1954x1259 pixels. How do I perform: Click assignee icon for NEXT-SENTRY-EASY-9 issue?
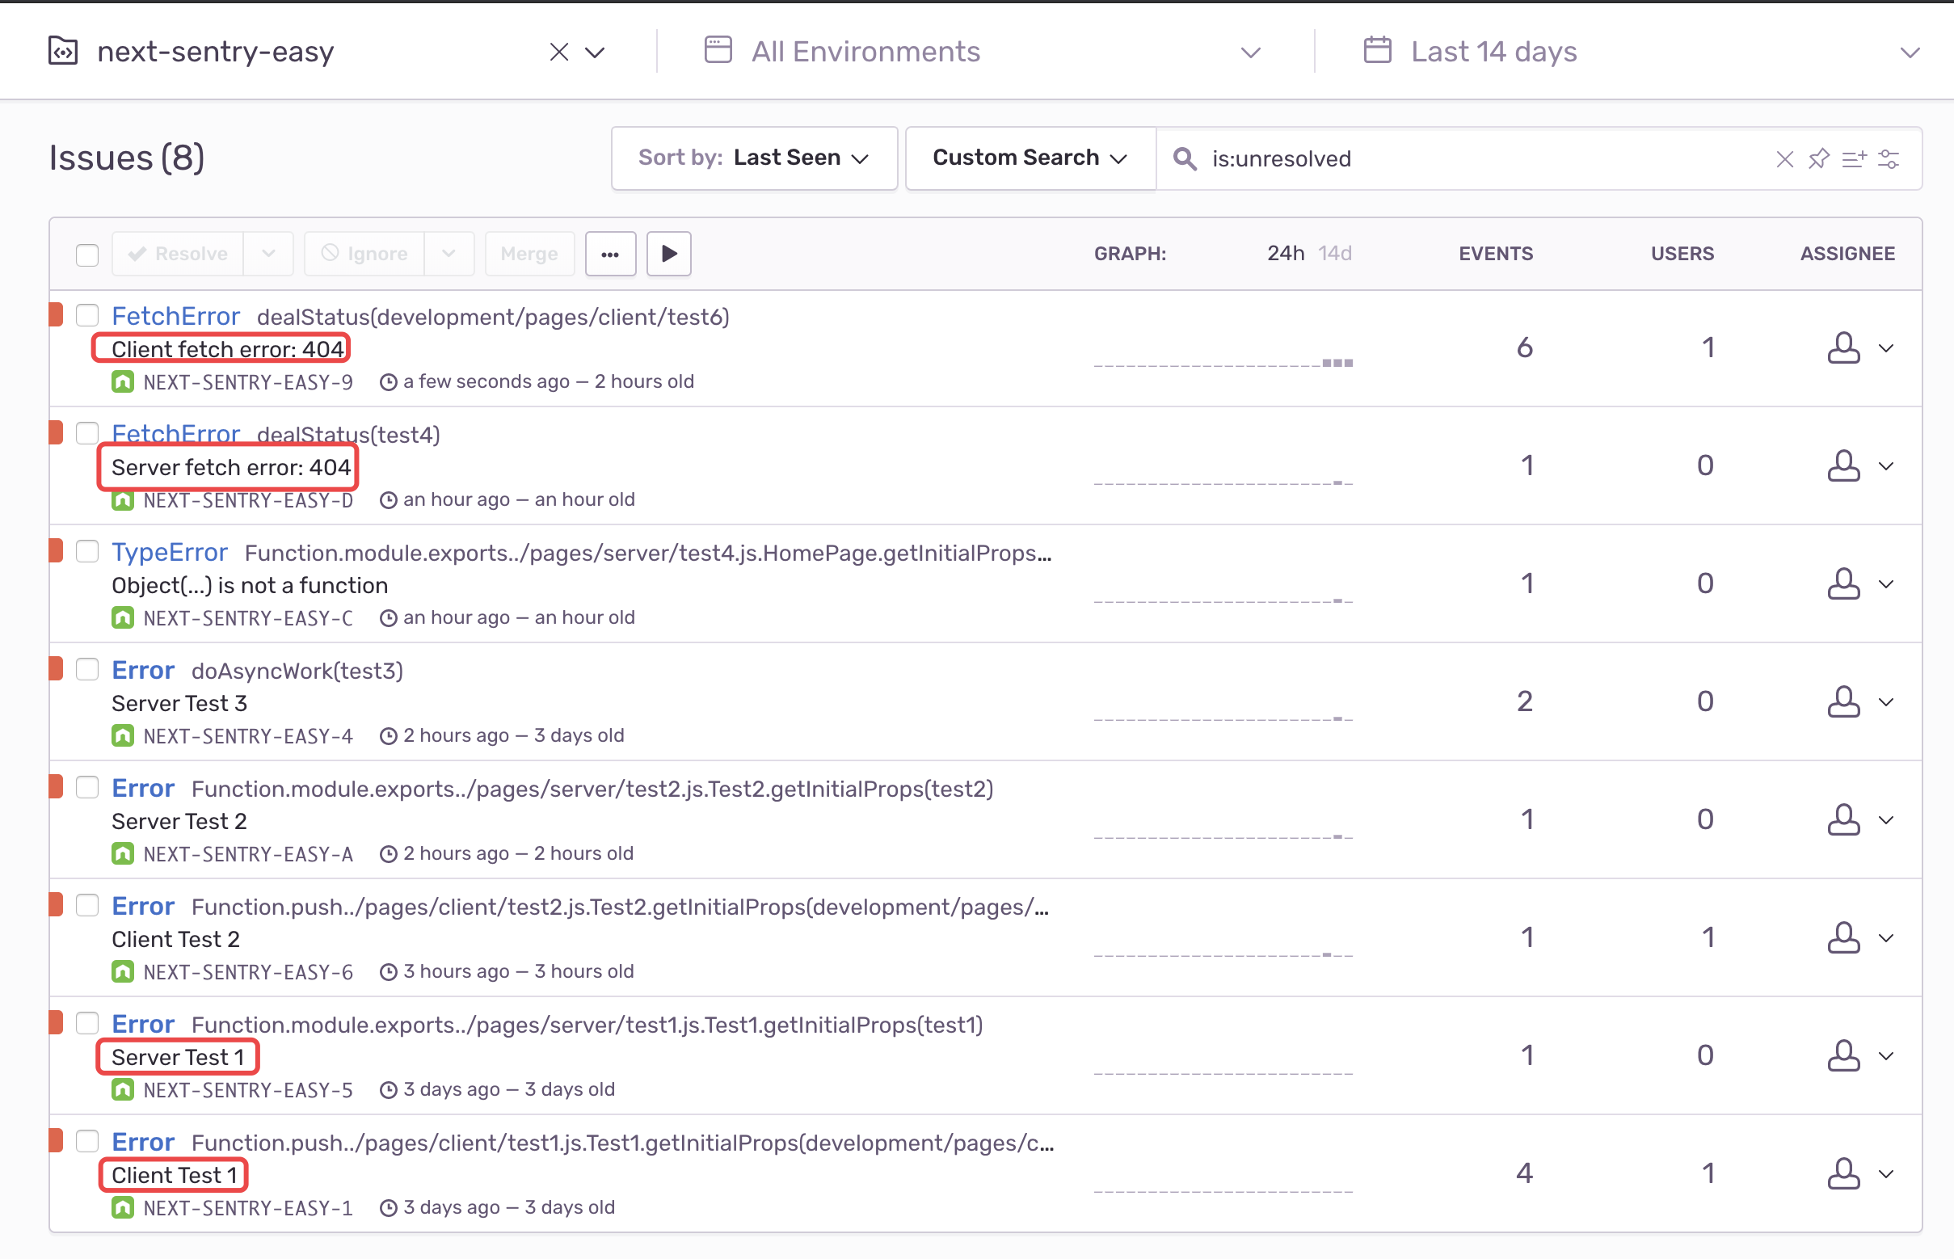point(1842,347)
